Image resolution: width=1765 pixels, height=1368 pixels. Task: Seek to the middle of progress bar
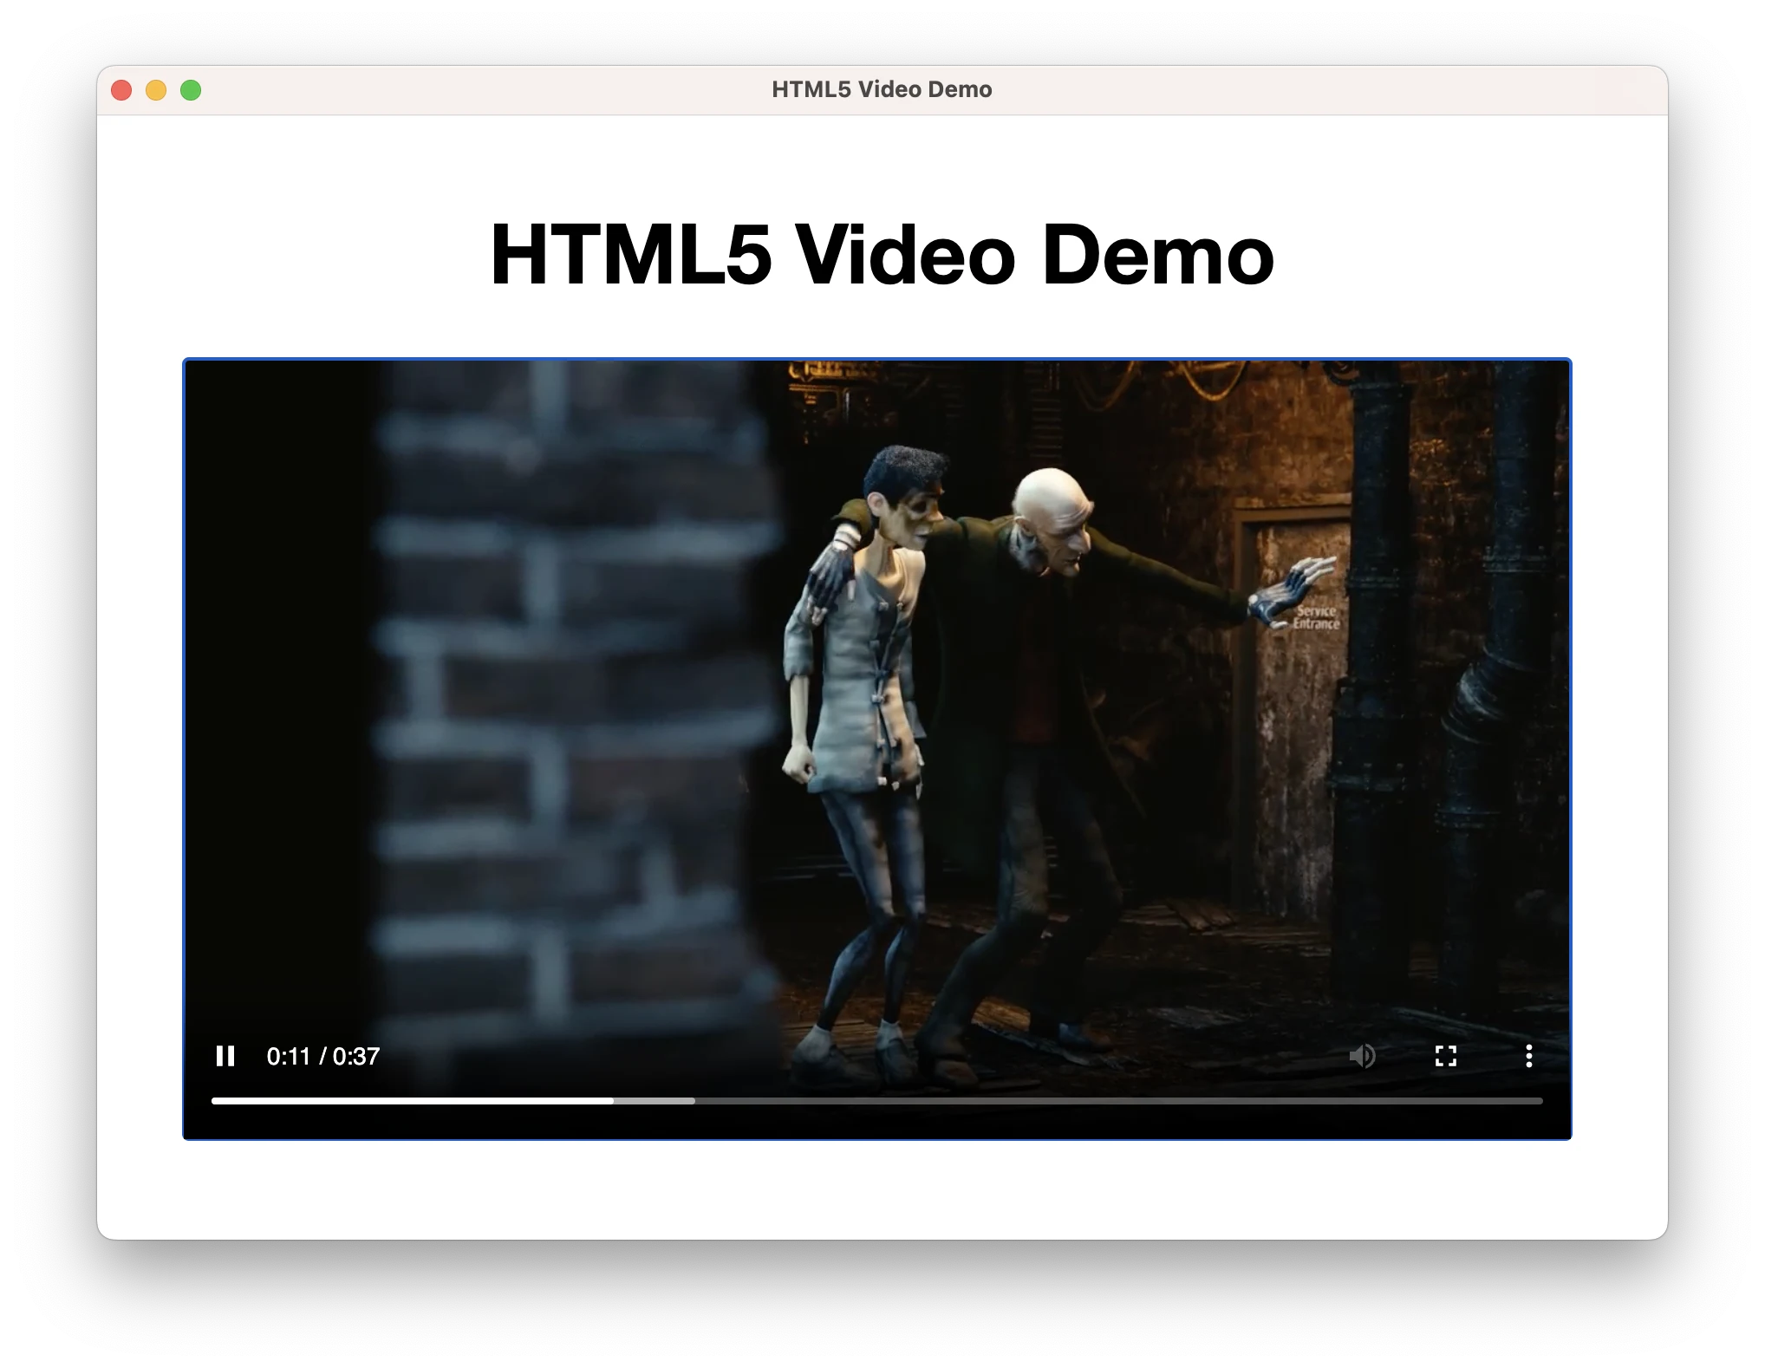[881, 1100]
